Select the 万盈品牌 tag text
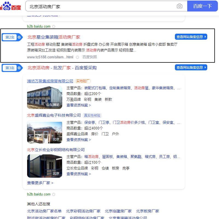219x219 pixels. [x=74, y=99]
